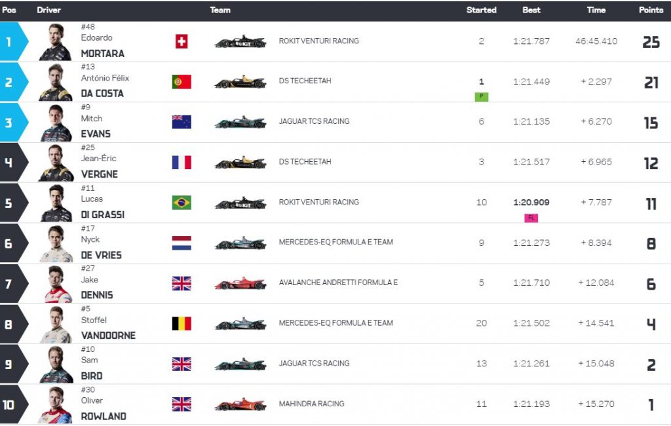Click the Swiss flag icon for Mortara

click(182, 41)
